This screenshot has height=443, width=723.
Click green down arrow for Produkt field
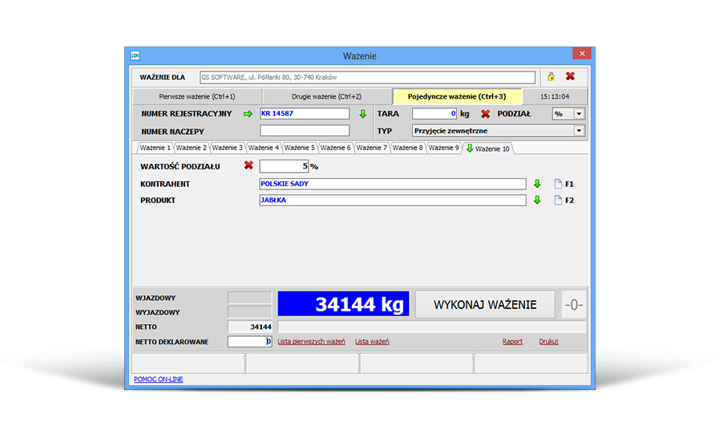coord(538,201)
